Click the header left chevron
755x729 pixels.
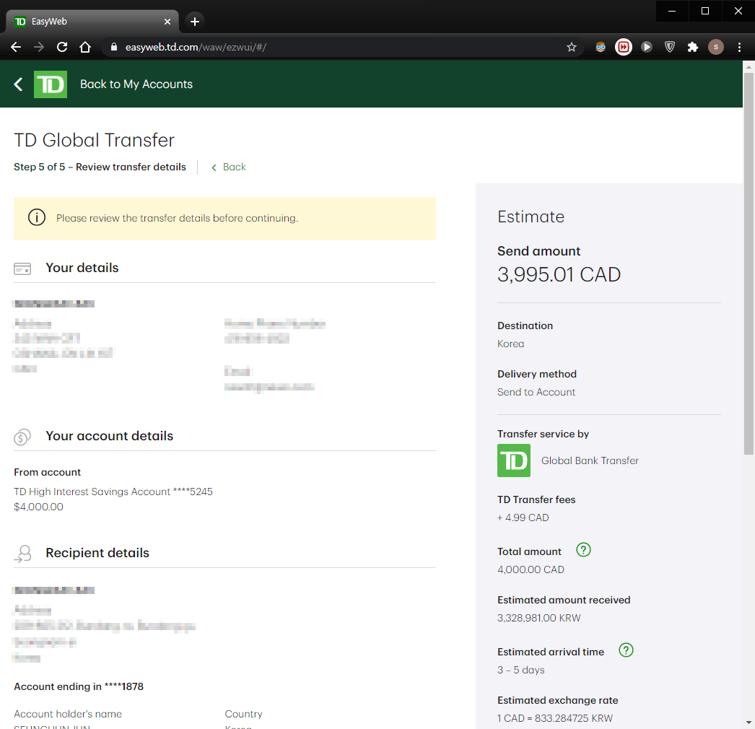(18, 84)
